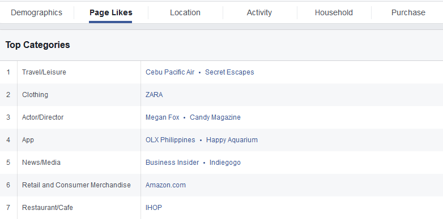This screenshot has width=443, height=219.
Task: Click rank number 6 beside Retail category
Action: point(8,185)
